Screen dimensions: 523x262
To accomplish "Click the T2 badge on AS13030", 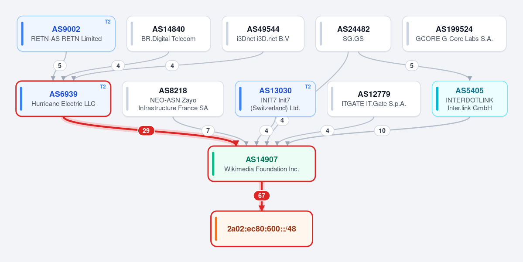I will pos(308,87).
